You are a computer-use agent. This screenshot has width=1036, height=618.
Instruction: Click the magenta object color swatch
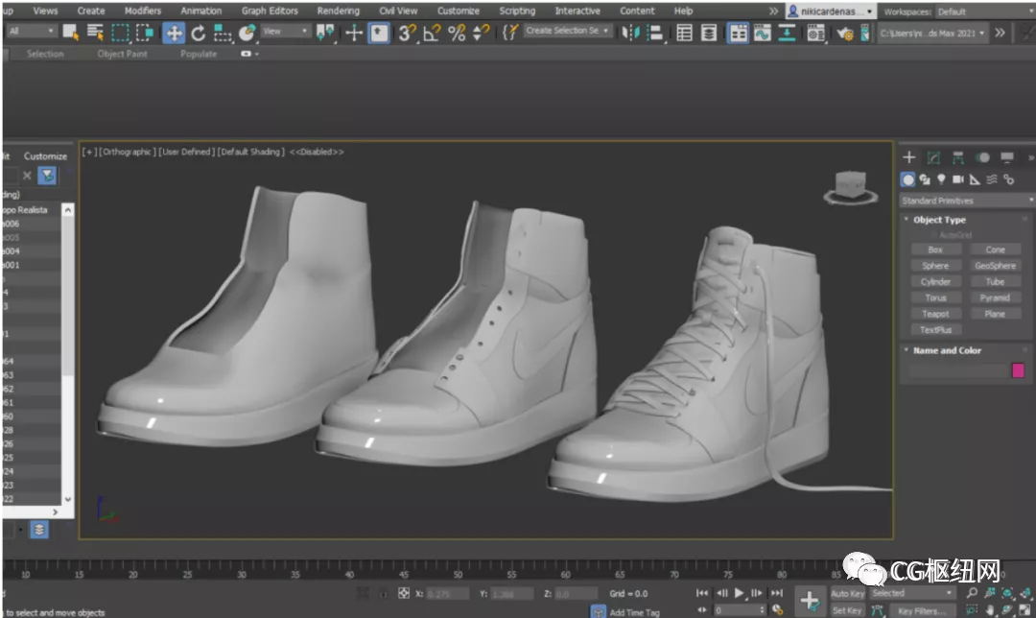[1018, 370]
